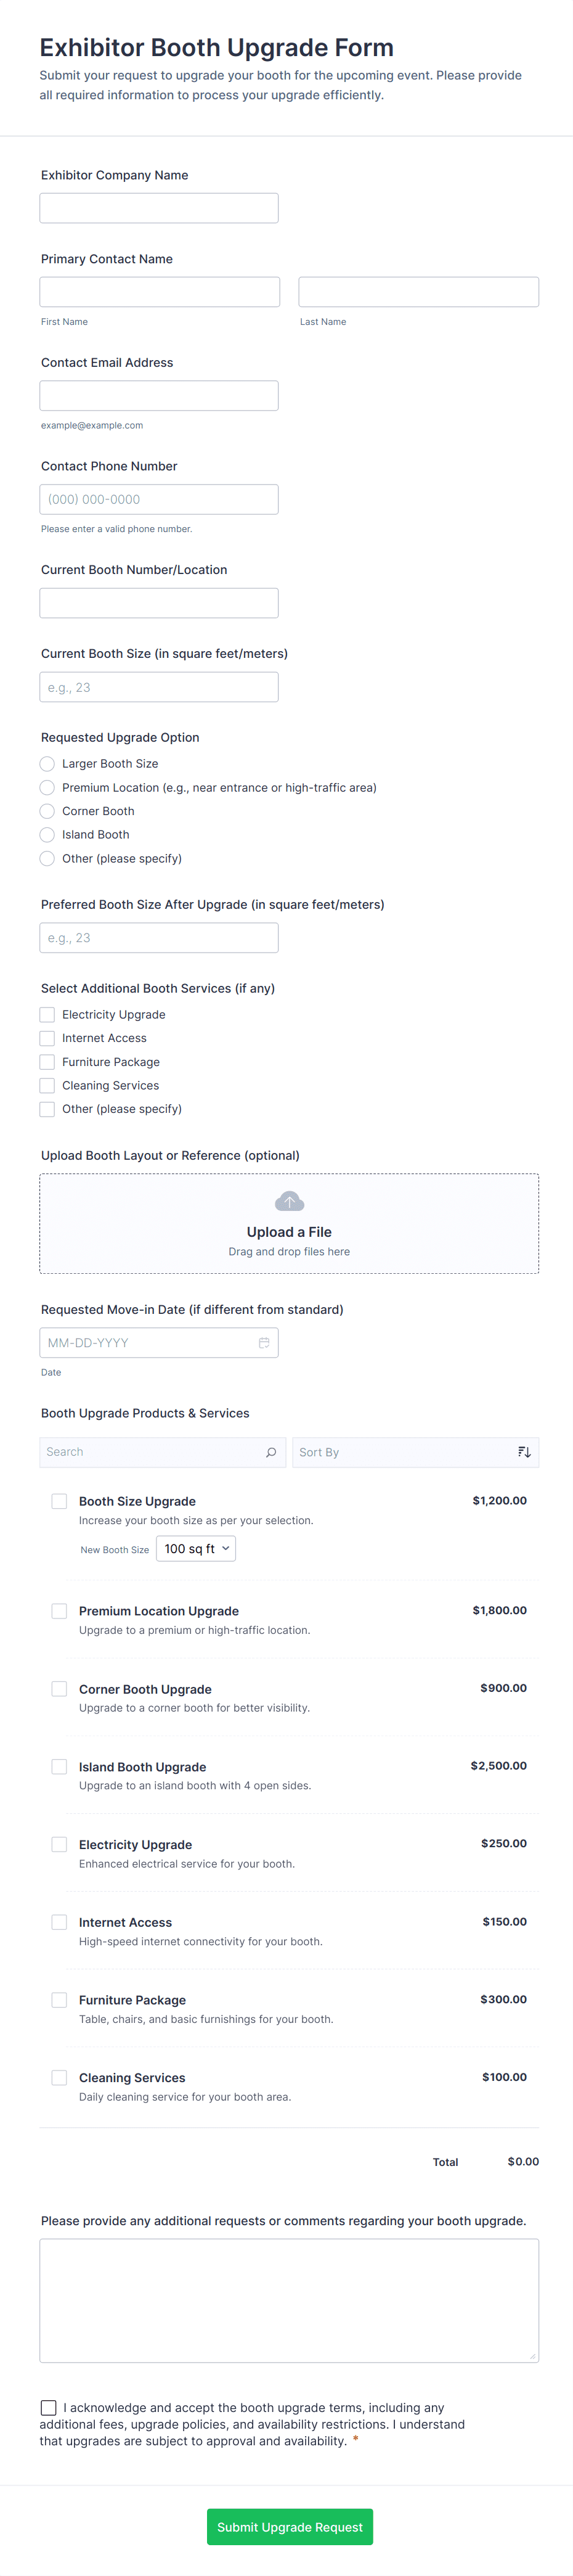Select the Booth Size Upgrade product checkbox
This screenshot has height=2576, width=573.
coord(59,1501)
